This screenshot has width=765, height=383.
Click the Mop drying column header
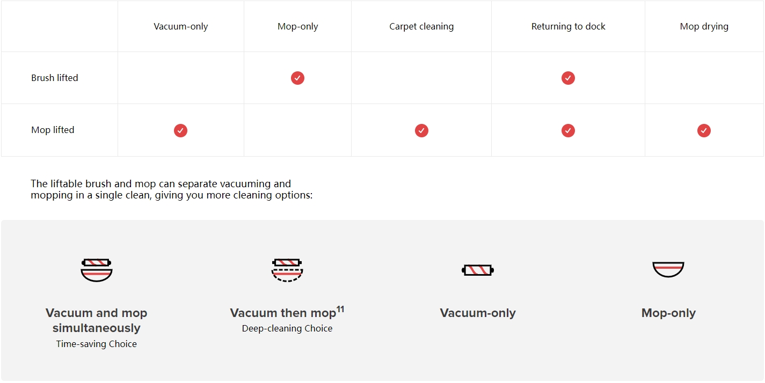point(704,26)
